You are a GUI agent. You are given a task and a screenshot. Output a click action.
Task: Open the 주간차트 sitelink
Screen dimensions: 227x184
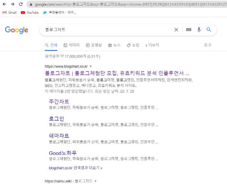point(59,102)
